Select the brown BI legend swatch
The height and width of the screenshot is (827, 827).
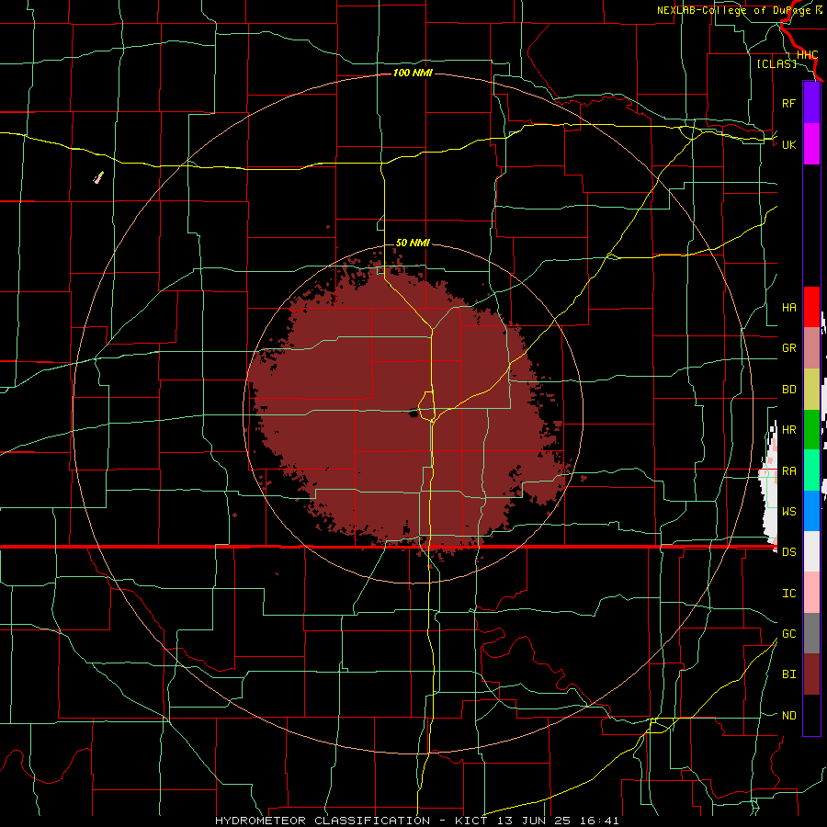[x=811, y=674]
